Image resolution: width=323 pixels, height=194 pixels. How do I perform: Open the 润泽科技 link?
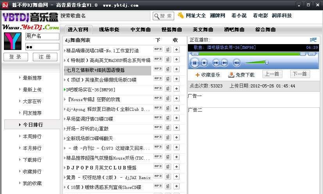pos(282,16)
